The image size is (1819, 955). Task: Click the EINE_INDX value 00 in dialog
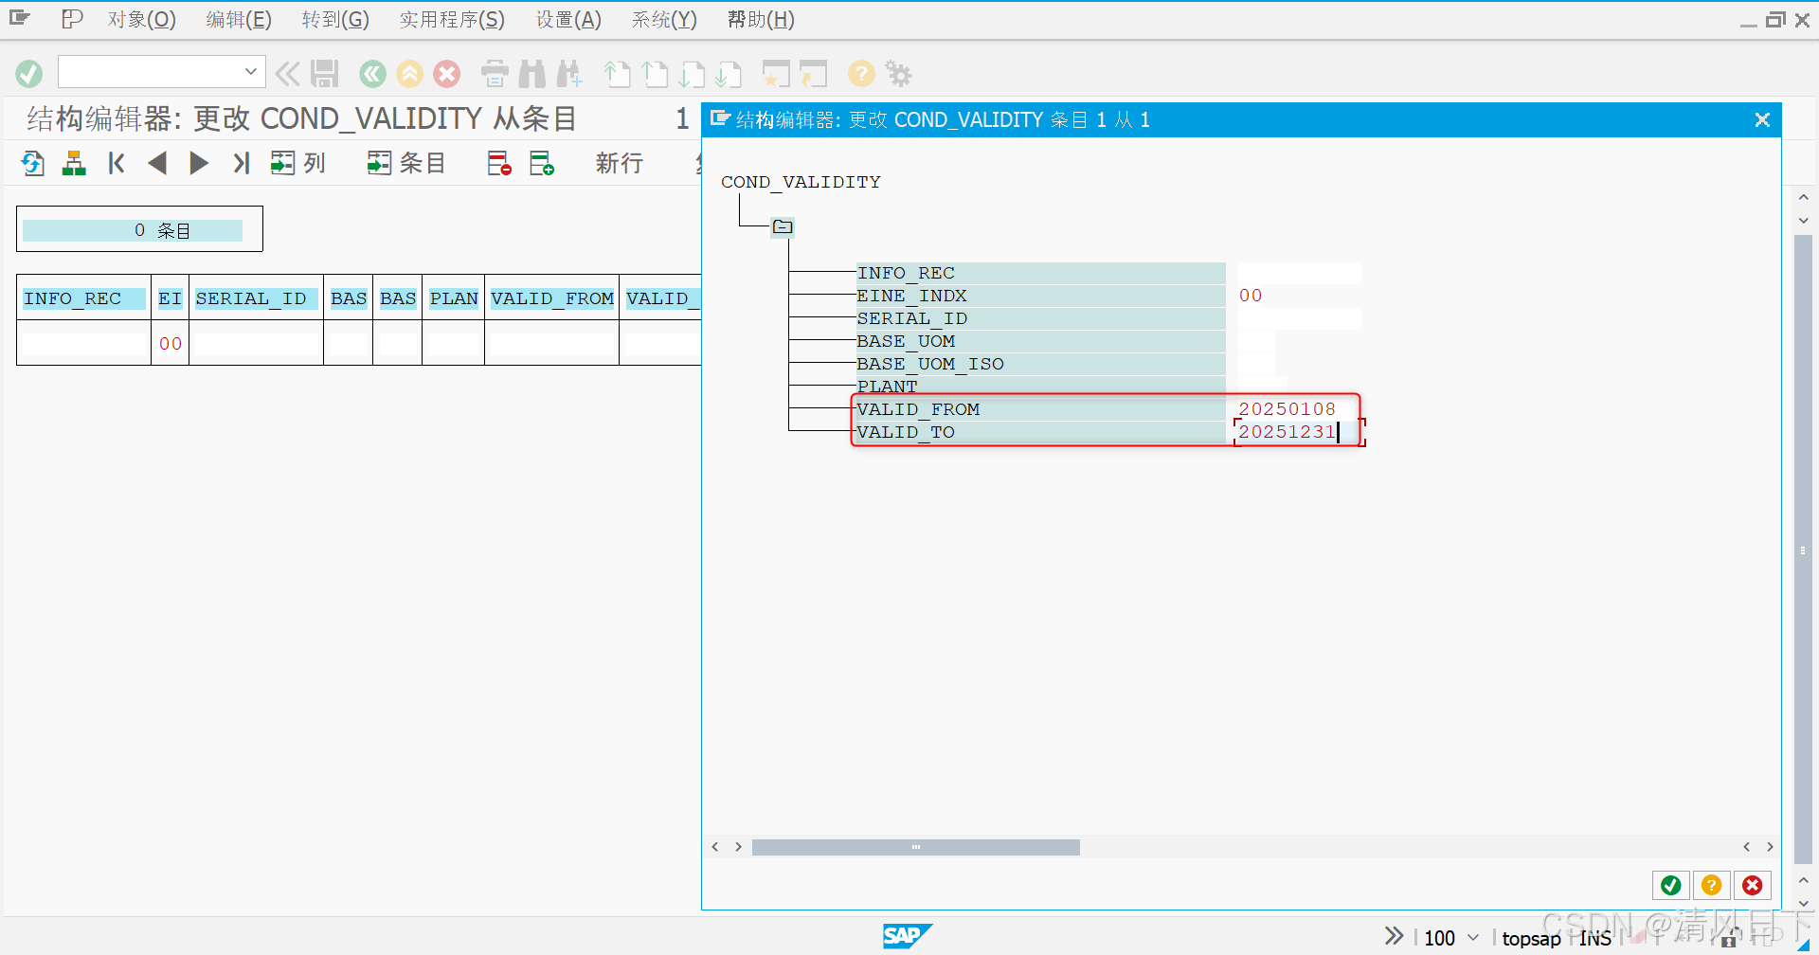click(1251, 296)
